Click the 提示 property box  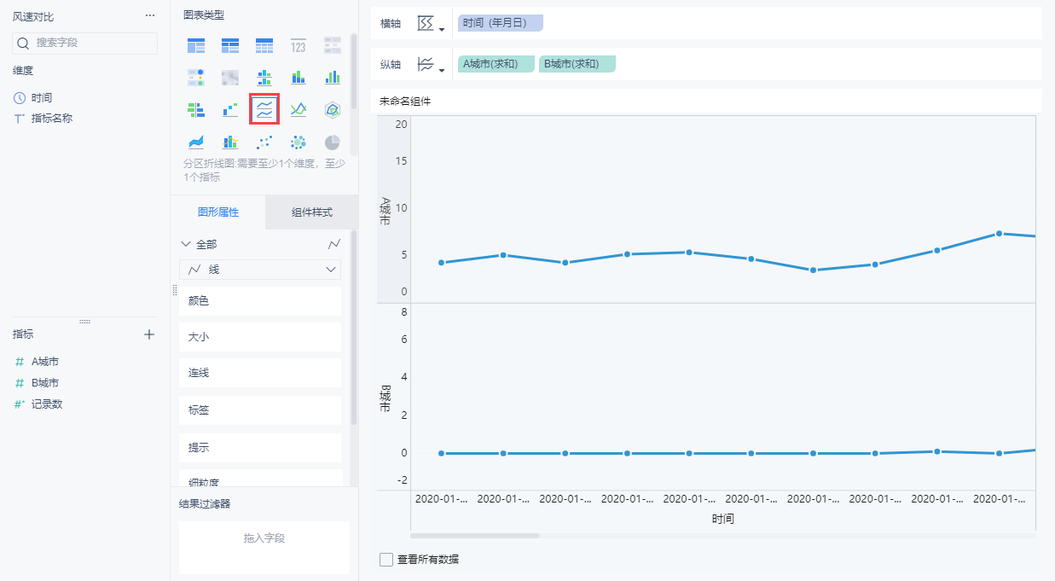click(x=260, y=447)
